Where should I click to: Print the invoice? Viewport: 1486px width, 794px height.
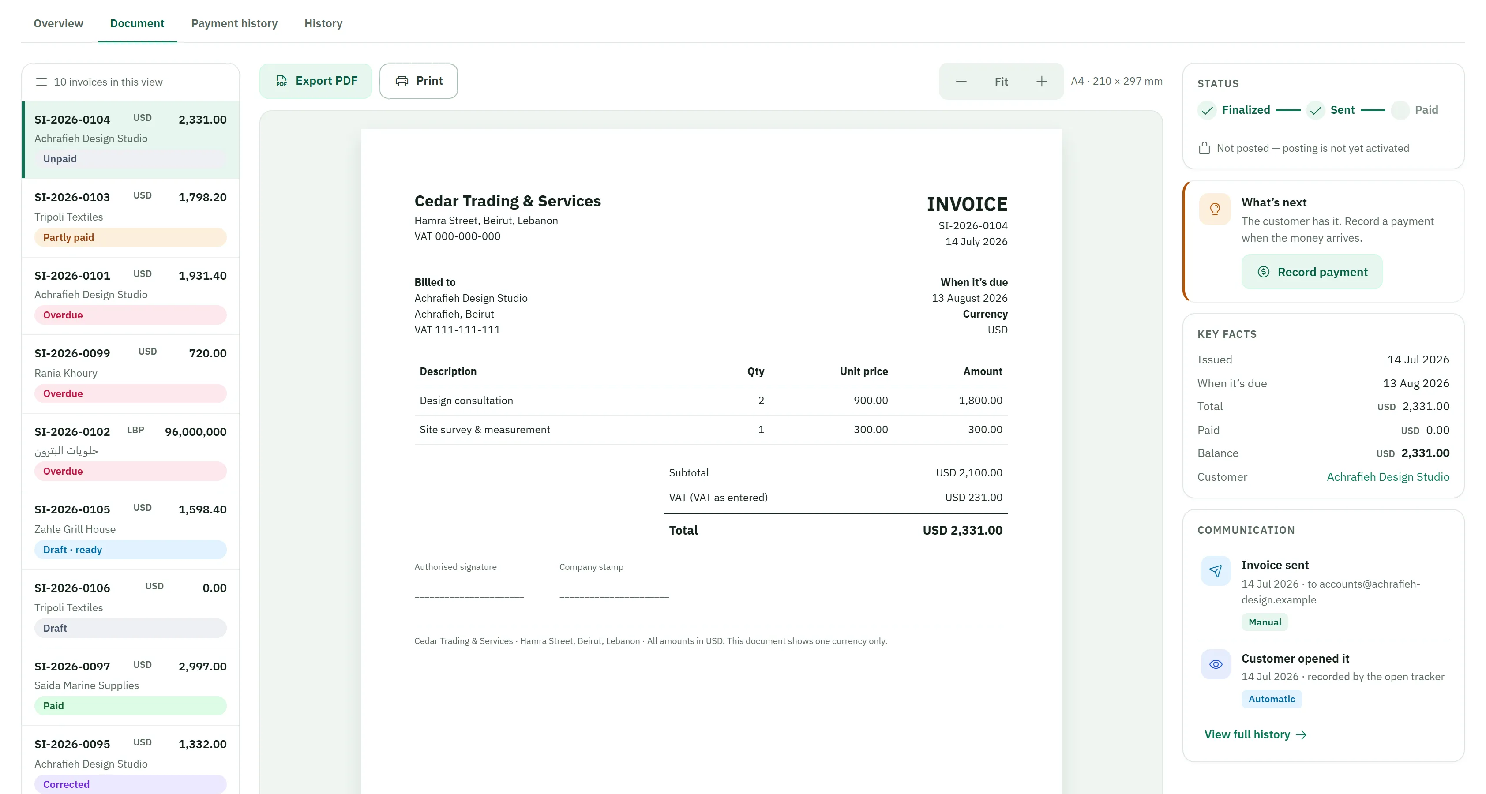pyautogui.click(x=419, y=81)
